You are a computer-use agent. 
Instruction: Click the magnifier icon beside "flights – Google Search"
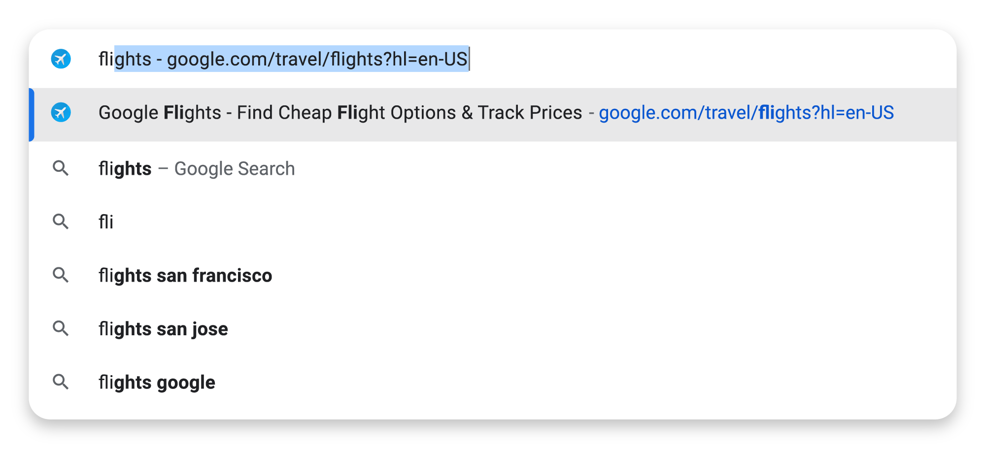(x=61, y=168)
